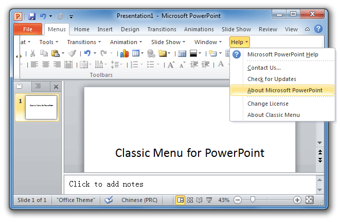This screenshot has width=340, height=222.
Task: Expand the Animation classic menu
Action: coord(126,42)
